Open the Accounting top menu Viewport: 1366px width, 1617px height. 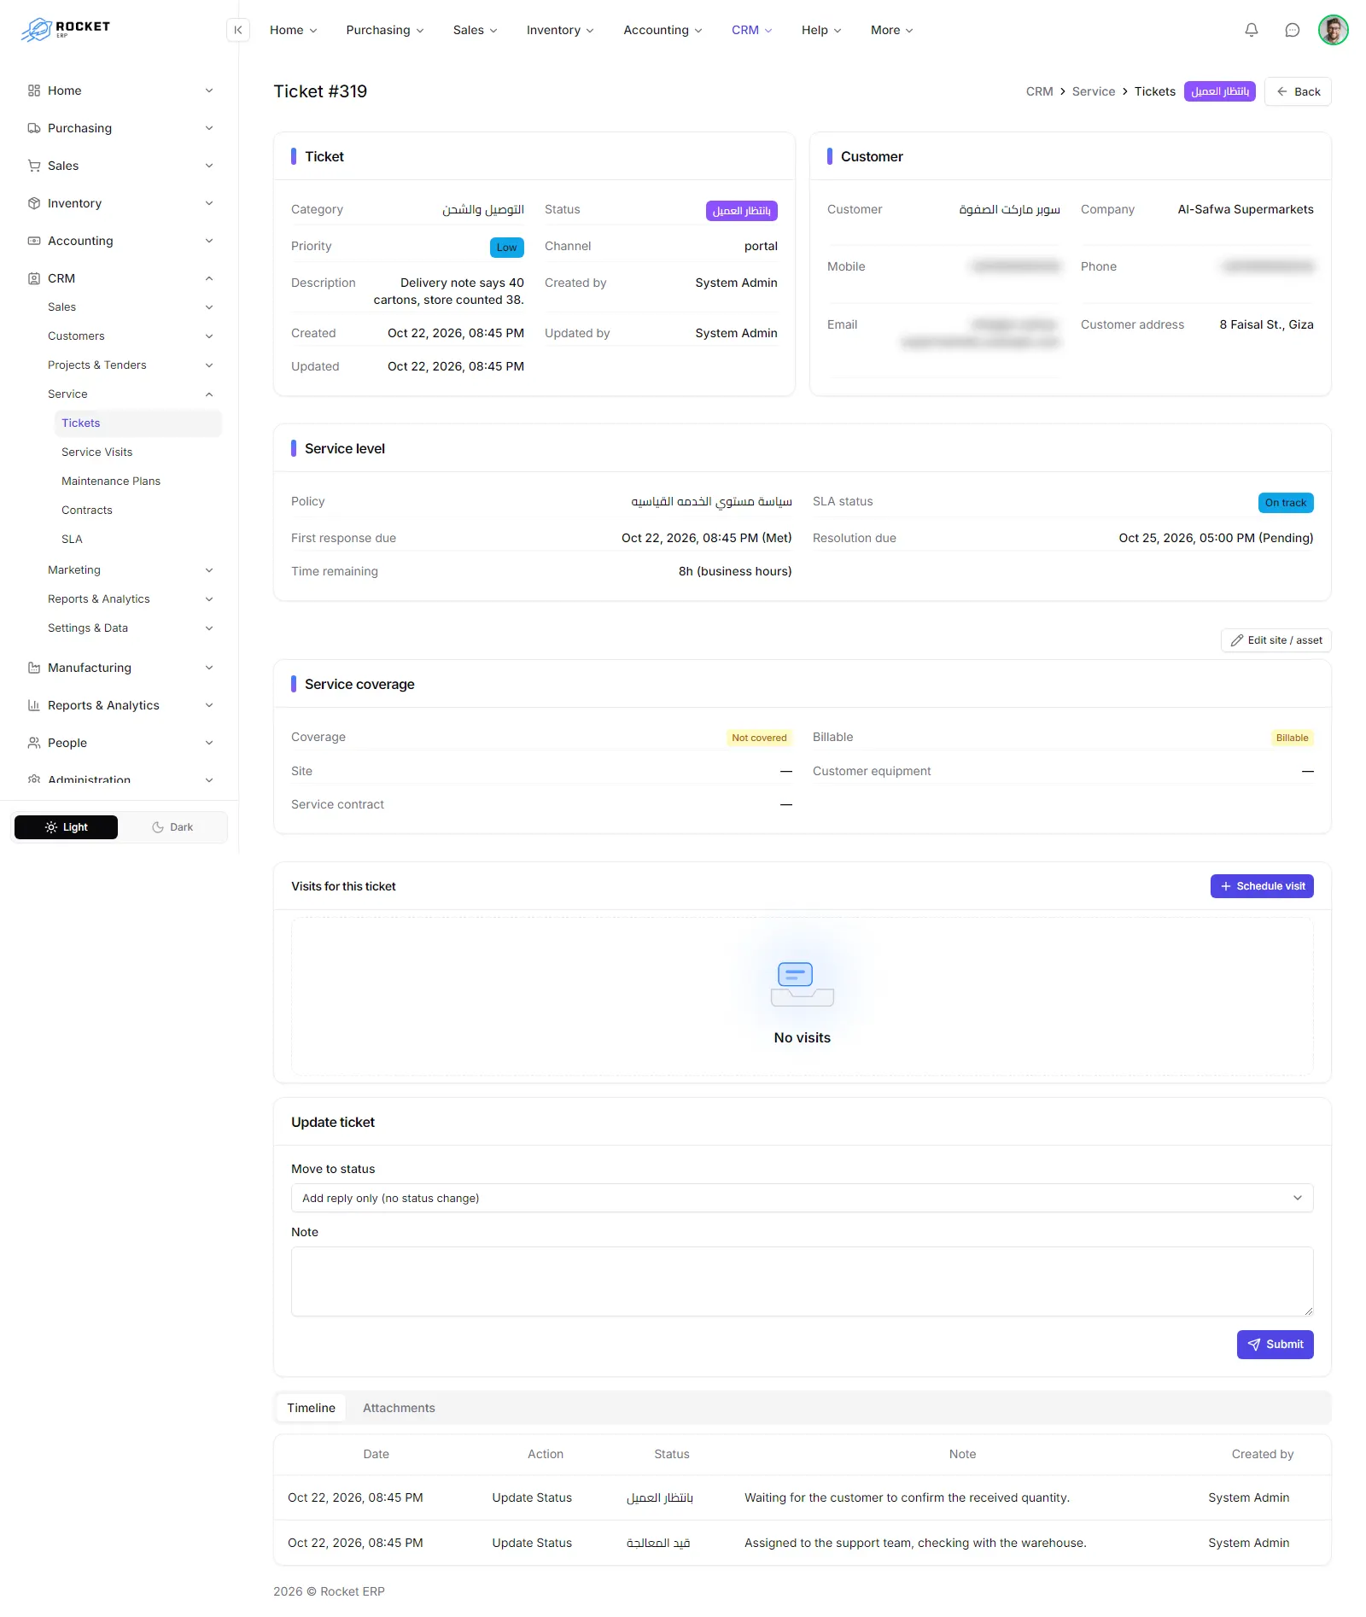663,30
